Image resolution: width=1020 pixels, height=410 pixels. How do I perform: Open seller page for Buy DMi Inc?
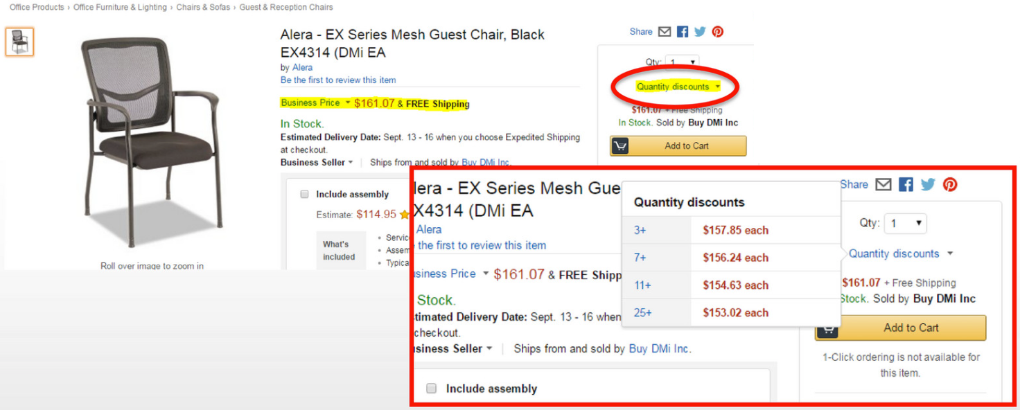pyautogui.click(x=486, y=162)
